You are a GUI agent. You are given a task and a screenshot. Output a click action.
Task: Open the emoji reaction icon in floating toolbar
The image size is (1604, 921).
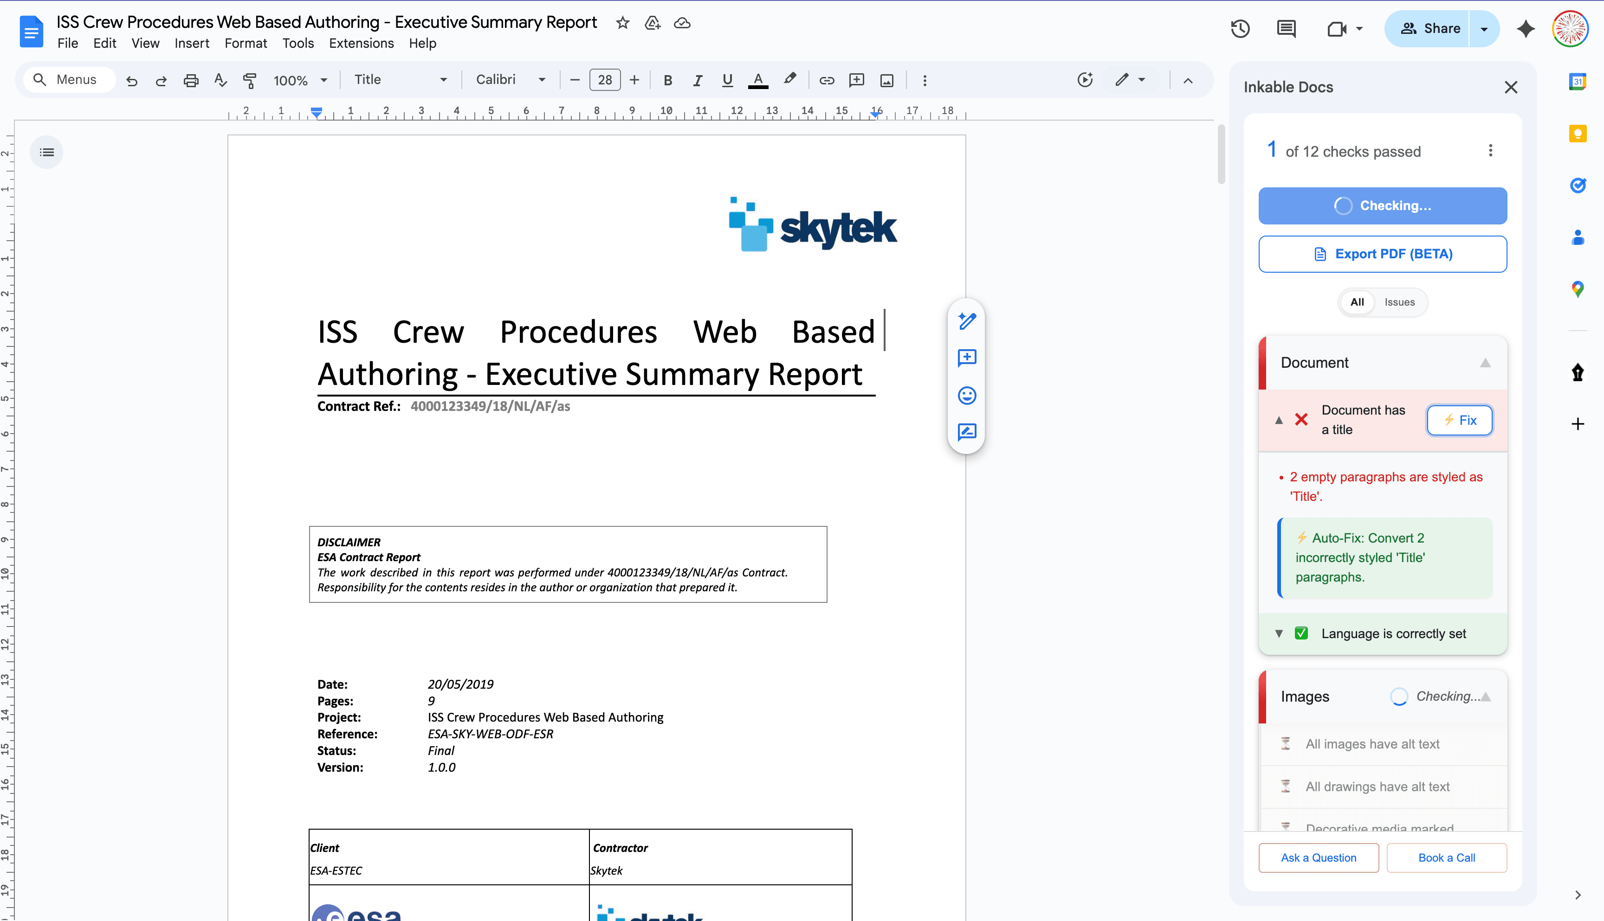click(x=967, y=396)
